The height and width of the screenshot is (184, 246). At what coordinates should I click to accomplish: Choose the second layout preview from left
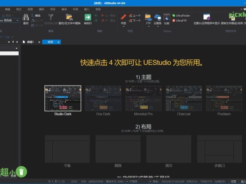point(118,149)
